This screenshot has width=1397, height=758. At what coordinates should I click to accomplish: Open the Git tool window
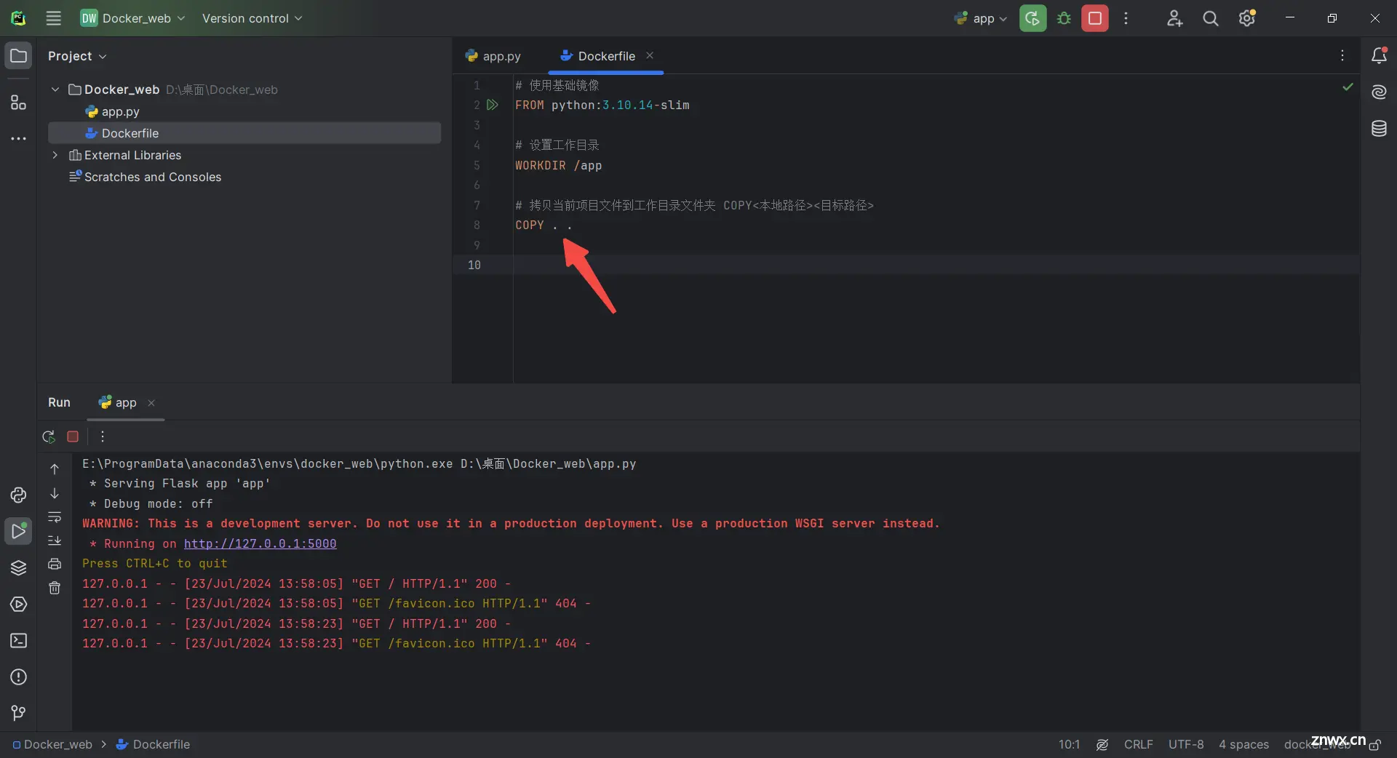tap(18, 713)
